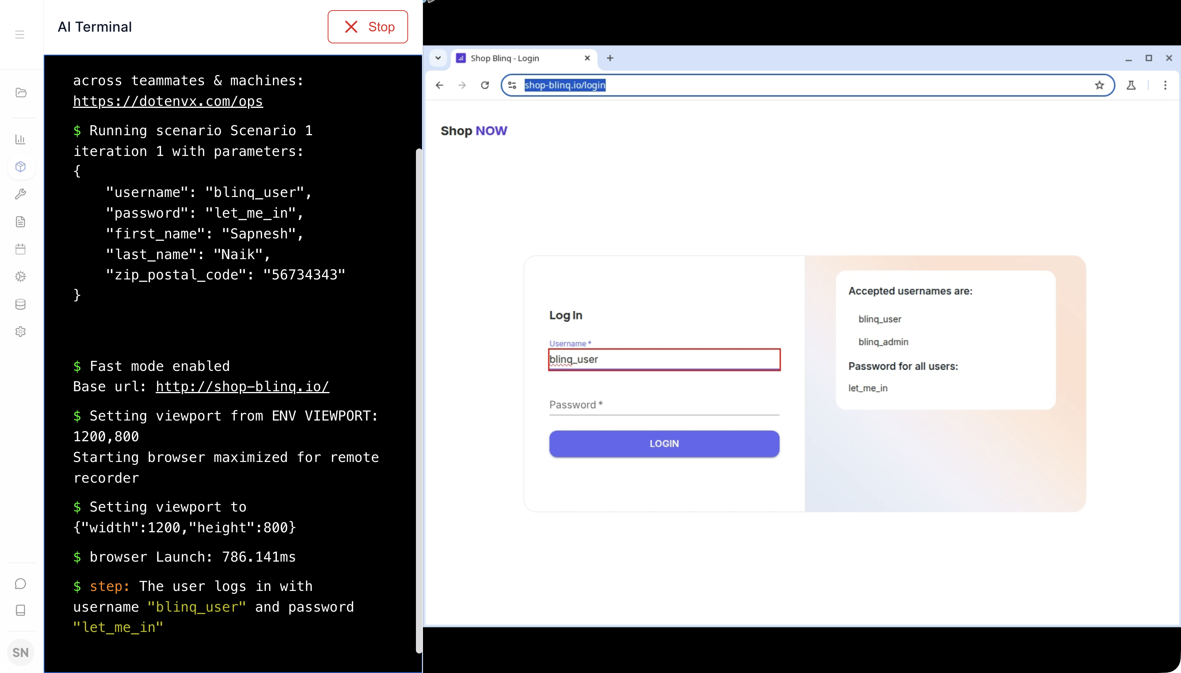1181x673 pixels.
Task: Toggle the hamburger menu at top left
Action: [x=20, y=34]
